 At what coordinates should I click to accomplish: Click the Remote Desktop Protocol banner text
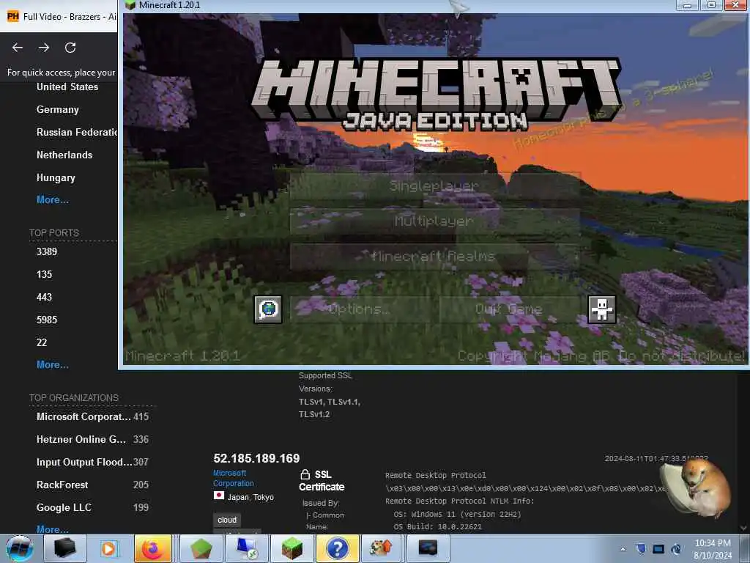point(436,475)
